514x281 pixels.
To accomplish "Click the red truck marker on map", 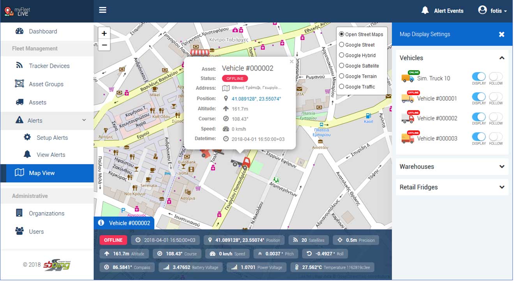I will point(241,161).
